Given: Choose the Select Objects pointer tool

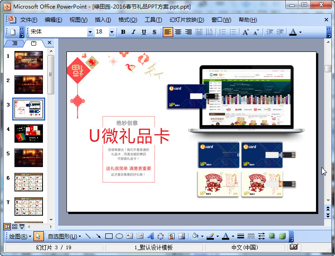Looking at the screenshot, I should [x=38, y=237].
